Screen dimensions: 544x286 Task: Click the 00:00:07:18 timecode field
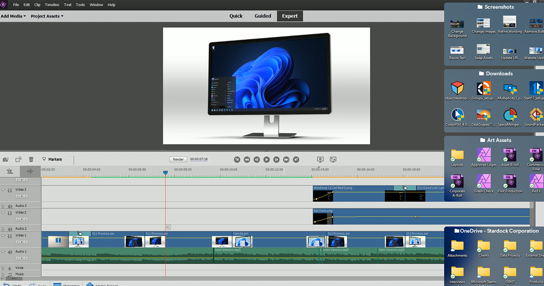tap(199, 159)
